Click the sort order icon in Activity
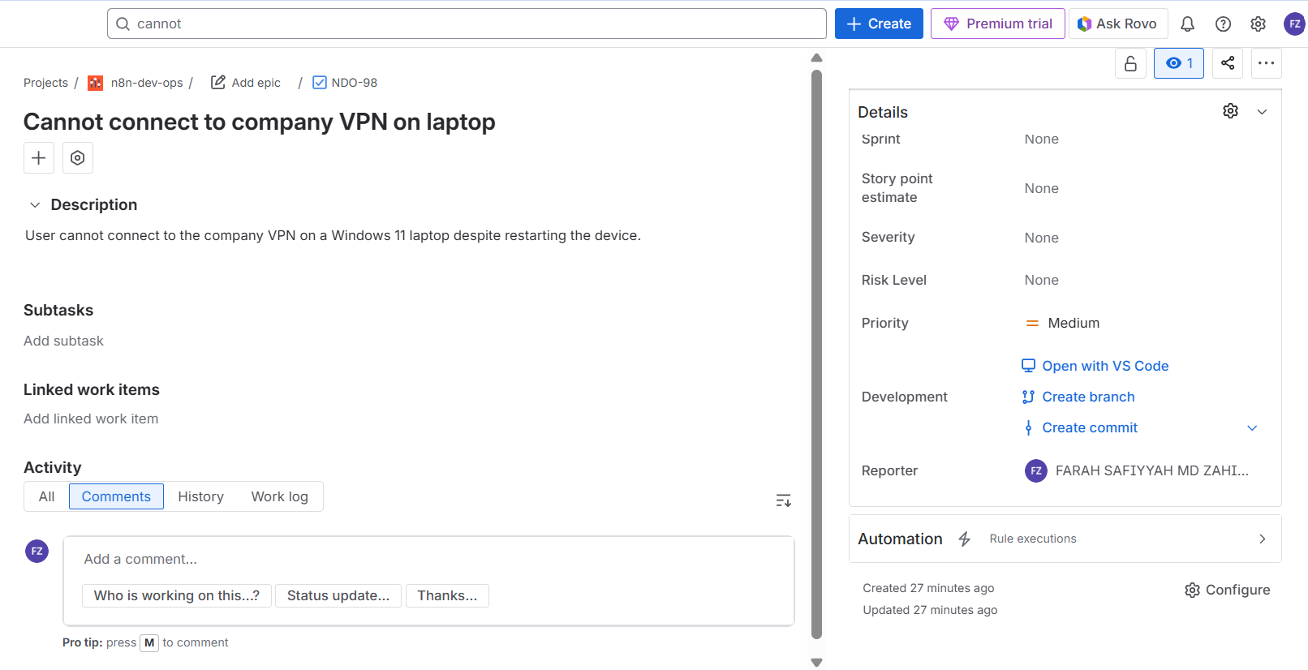1308x670 pixels. coord(783,500)
